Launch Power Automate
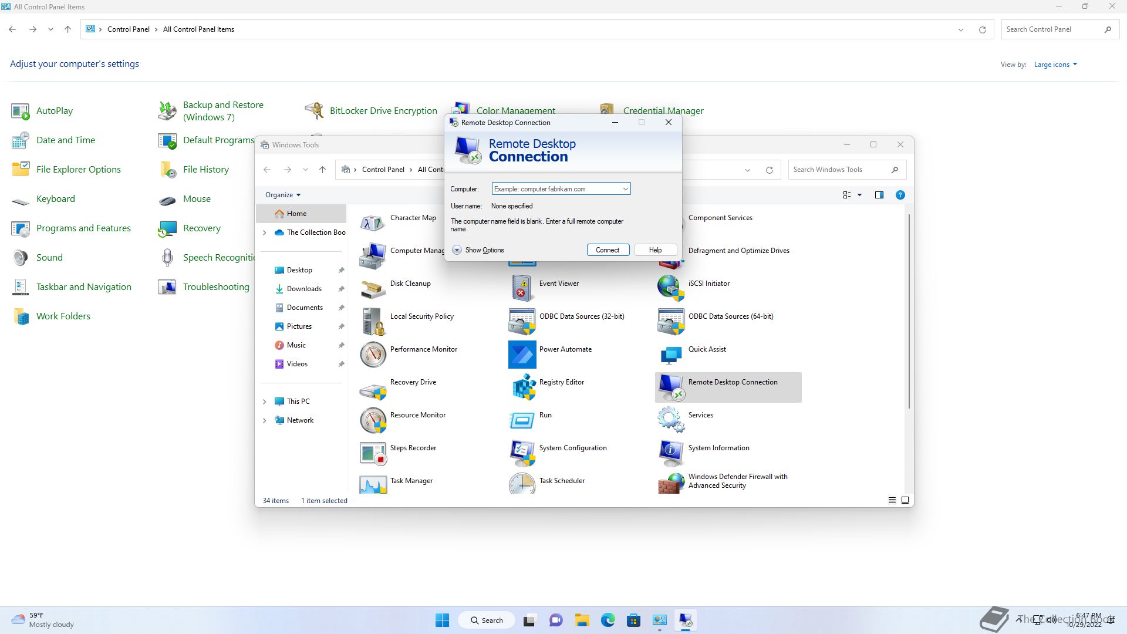The height and width of the screenshot is (634, 1127). [x=551, y=354]
